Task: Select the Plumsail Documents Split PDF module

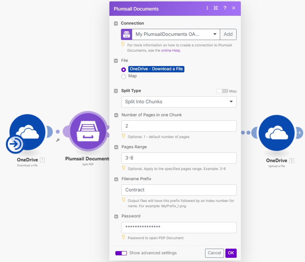Action: [x=88, y=131]
